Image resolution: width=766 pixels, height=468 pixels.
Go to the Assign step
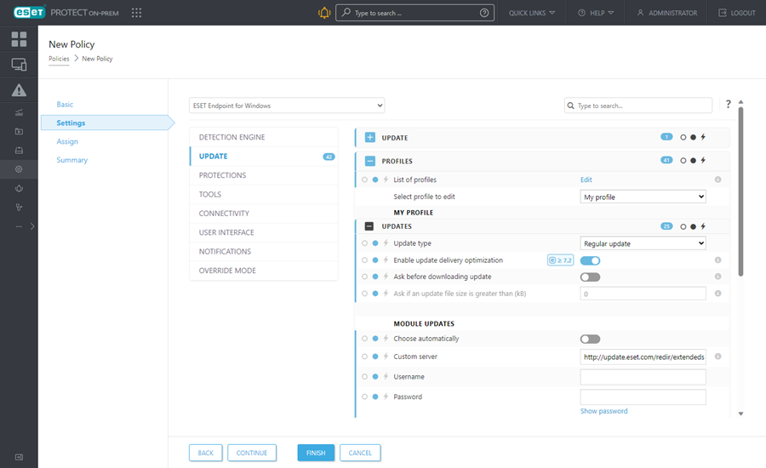[67, 141]
